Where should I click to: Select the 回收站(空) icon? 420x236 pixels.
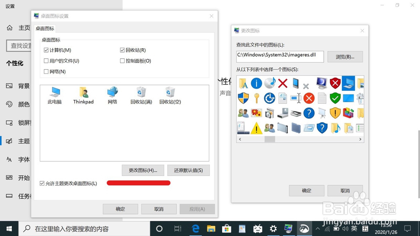170,96
